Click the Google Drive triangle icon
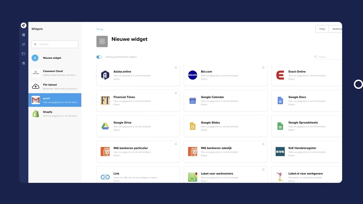This screenshot has height=204, width=363. tap(105, 126)
